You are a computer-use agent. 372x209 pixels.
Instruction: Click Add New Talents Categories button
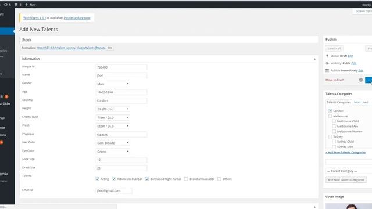346,180
